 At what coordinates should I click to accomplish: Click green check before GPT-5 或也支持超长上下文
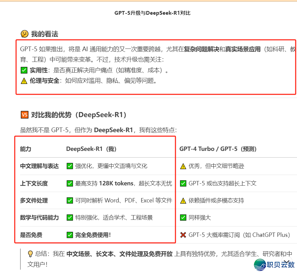tap(183, 183)
